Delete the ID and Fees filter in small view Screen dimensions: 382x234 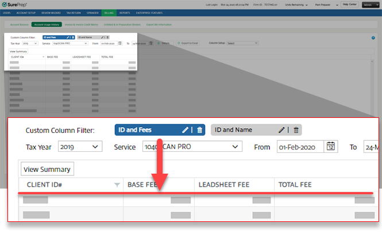73,37
